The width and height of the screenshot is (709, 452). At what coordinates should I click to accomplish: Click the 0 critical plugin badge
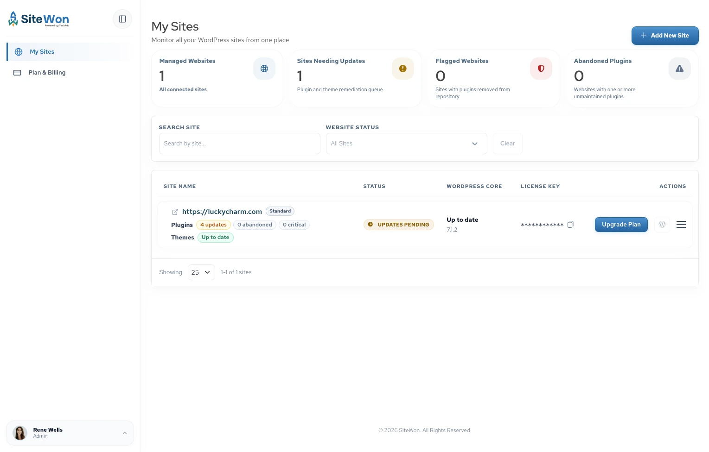point(294,225)
